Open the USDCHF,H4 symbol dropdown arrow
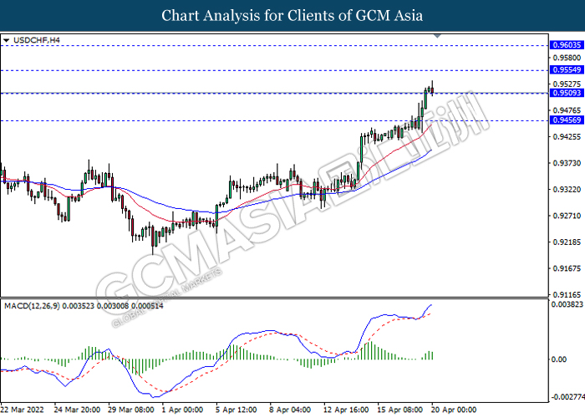Image resolution: width=585 pixels, height=418 pixels. click(x=6, y=40)
